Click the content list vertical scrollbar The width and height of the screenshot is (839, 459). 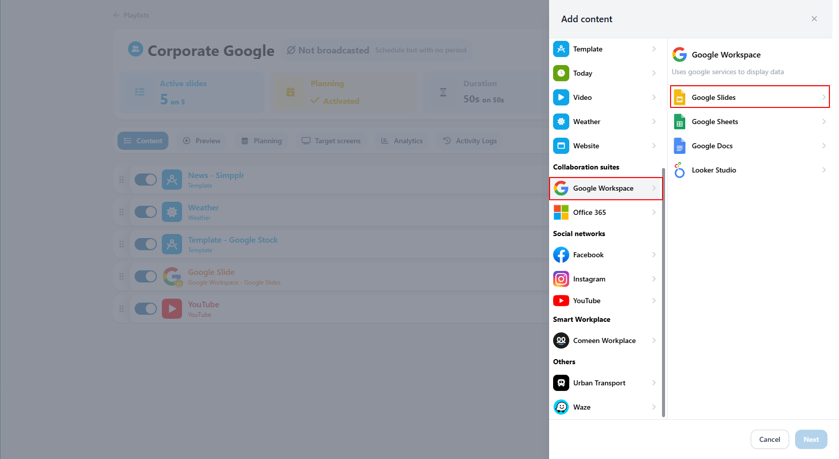click(x=664, y=293)
